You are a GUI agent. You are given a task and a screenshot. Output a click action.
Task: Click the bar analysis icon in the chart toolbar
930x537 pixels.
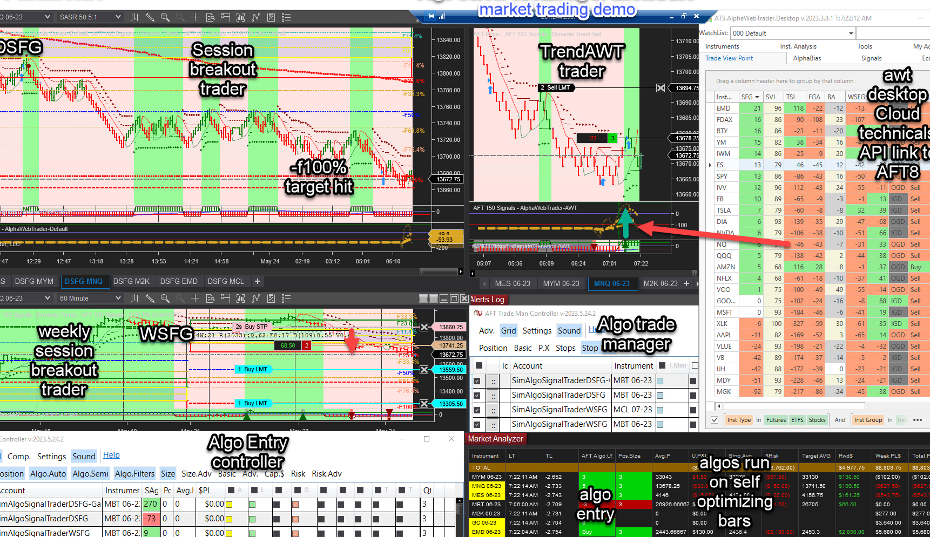[x=240, y=17]
